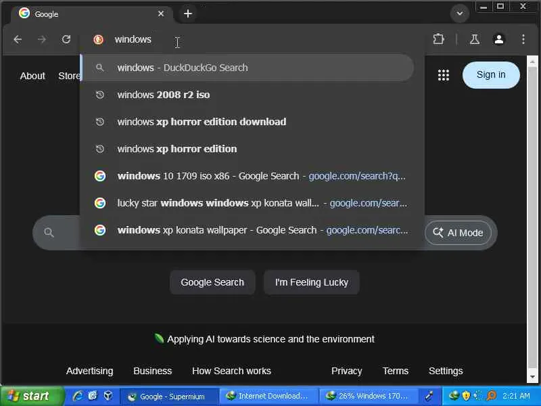Open the Windows start menu
Image resolution: width=541 pixels, height=406 pixels.
(32, 396)
